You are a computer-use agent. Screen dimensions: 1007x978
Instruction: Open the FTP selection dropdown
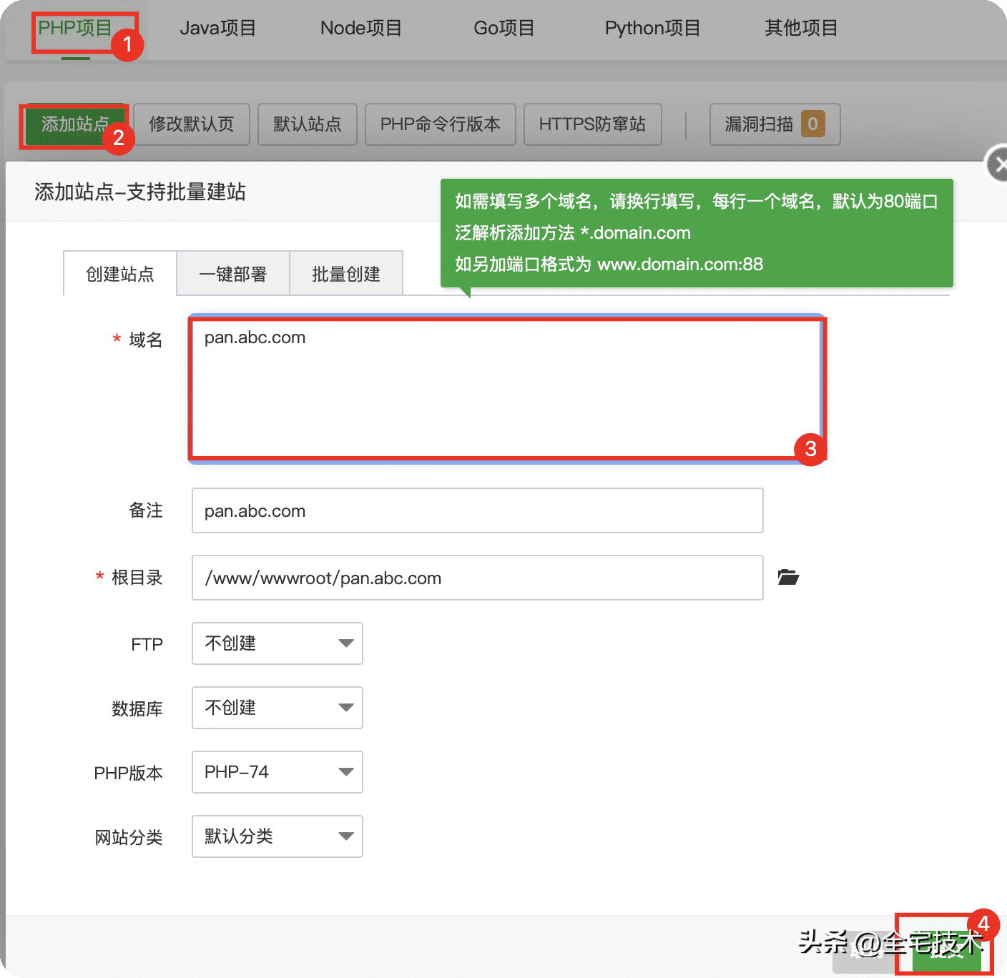277,643
